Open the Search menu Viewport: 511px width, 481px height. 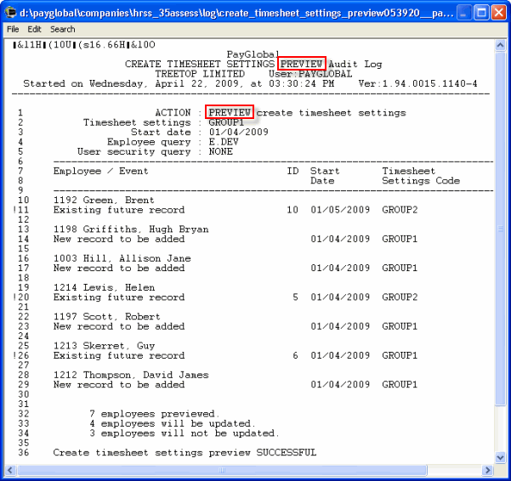pyautogui.click(x=63, y=29)
